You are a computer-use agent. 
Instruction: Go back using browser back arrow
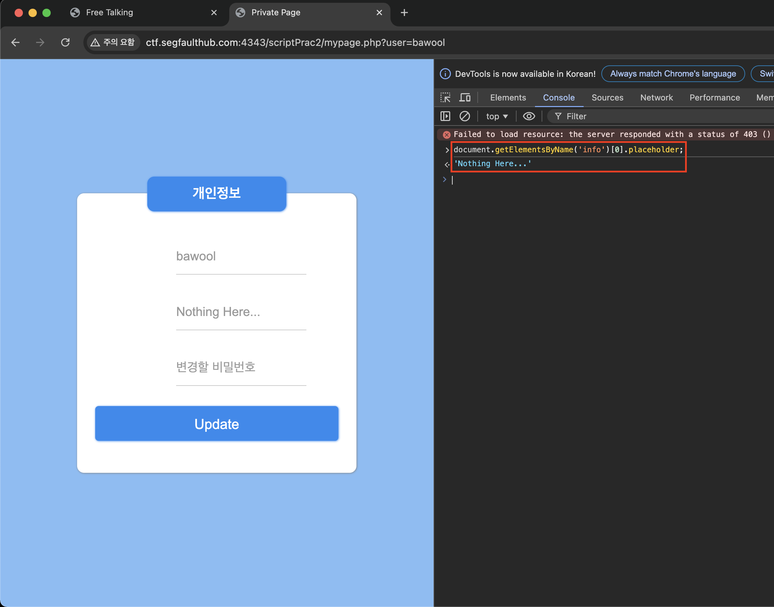click(x=16, y=43)
